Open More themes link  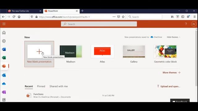[171, 73]
